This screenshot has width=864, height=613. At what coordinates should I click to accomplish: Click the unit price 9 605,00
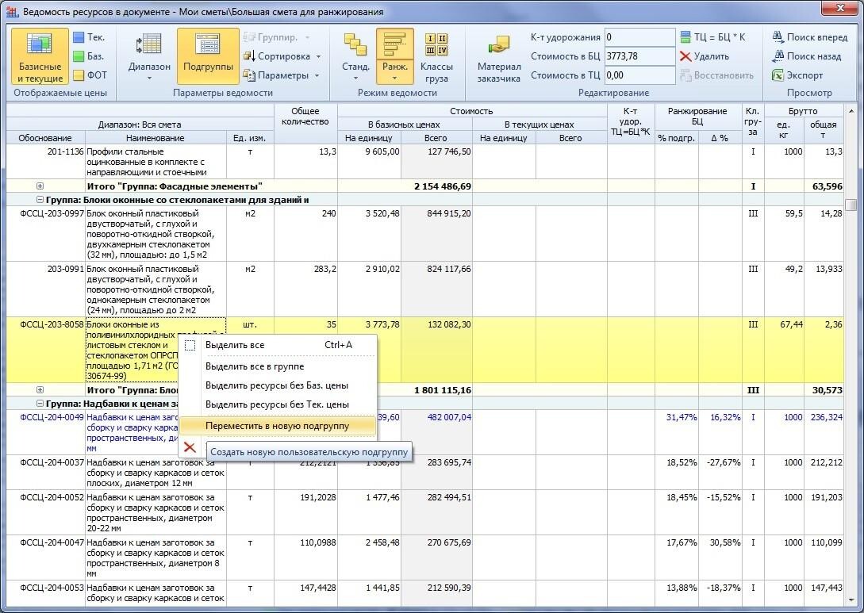tap(382, 152)
